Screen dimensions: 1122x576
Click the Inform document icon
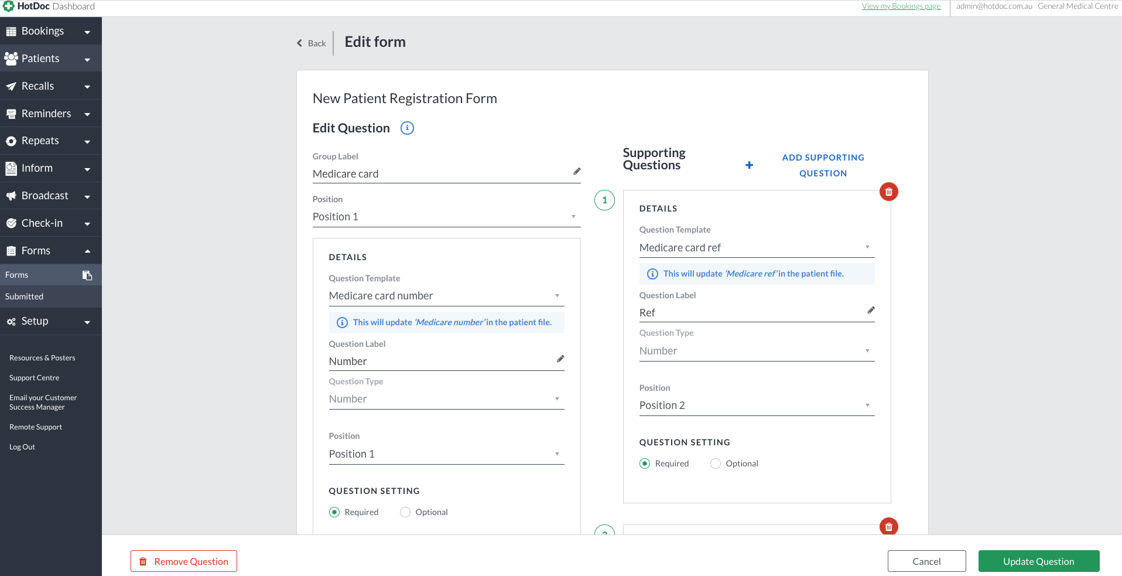point(11,169)
